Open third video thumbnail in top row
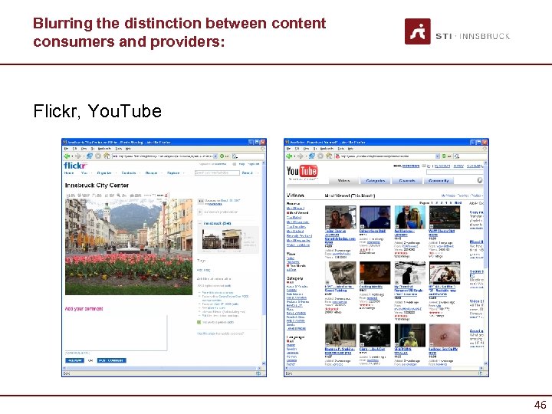Screen dimensions: 552x414 [409, 218]
